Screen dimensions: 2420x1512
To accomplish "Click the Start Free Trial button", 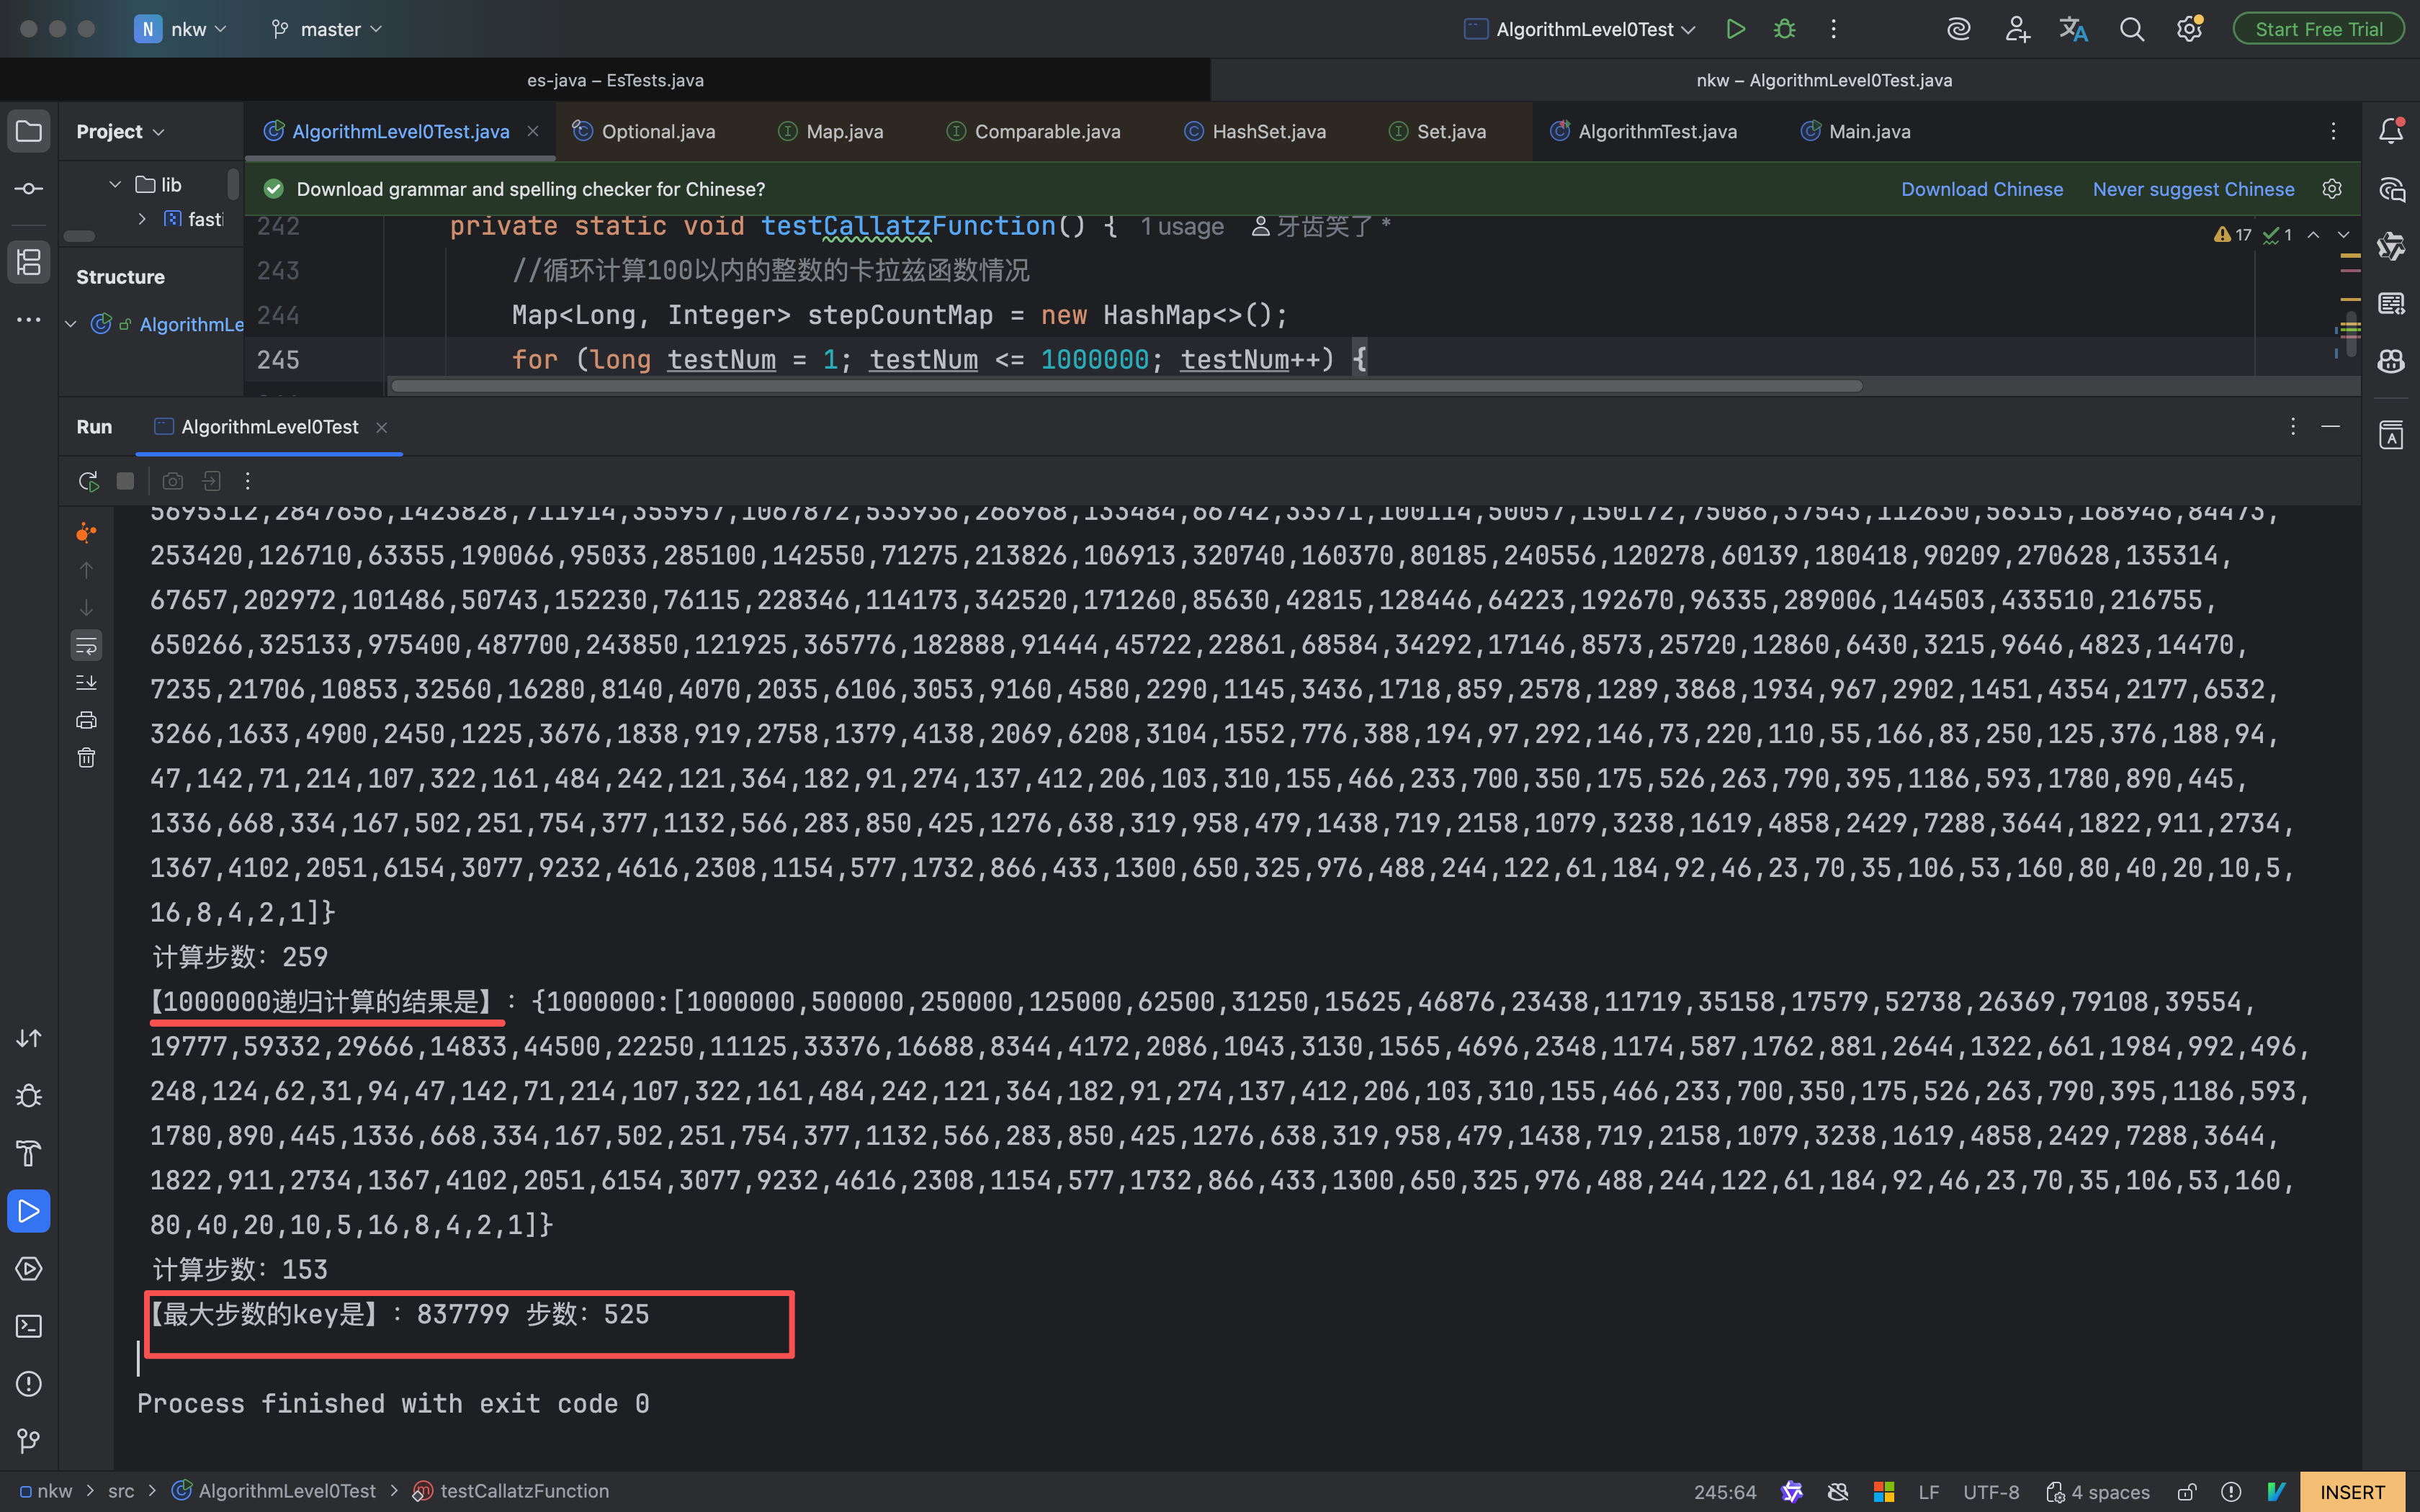I will pos(2318,29).
